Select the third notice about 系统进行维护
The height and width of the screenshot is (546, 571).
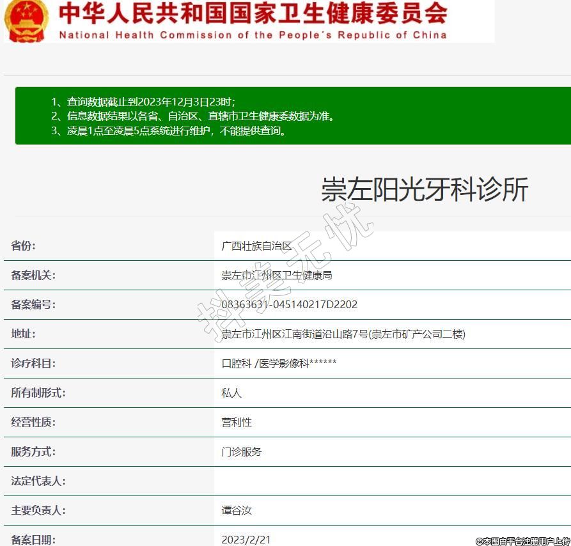pos(168,131)
